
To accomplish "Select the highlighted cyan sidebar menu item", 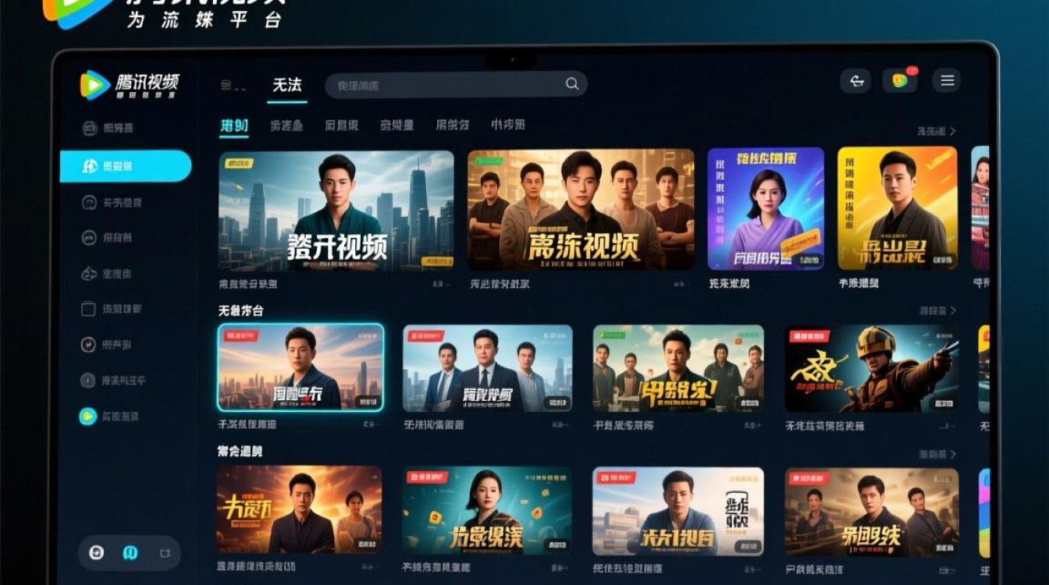I will tap(126, 166).
